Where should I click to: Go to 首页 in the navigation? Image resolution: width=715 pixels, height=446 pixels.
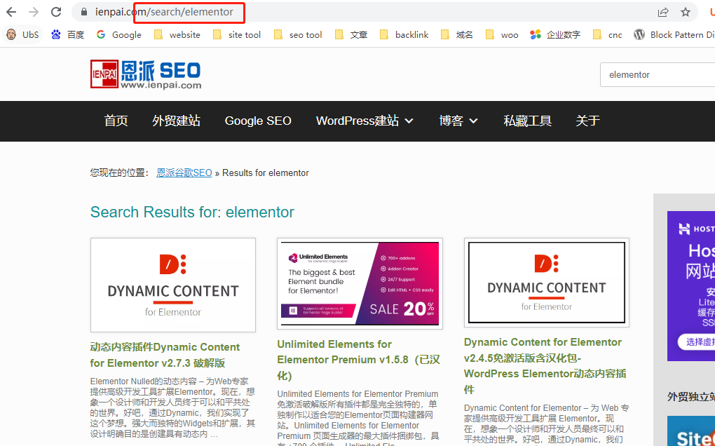point(116,121)
